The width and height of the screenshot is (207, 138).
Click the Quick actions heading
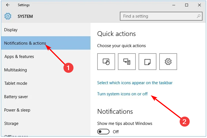(x=116, y=34)
